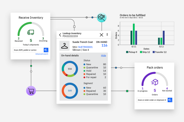Click the Segment donut chart showing 100
The height and width of the screenshot is (122, 184).
pos(70,91)
